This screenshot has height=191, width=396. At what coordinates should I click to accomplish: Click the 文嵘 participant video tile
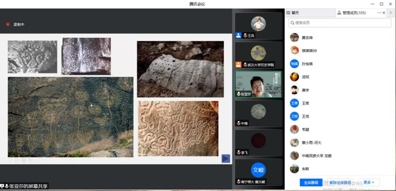click(258, 170)
